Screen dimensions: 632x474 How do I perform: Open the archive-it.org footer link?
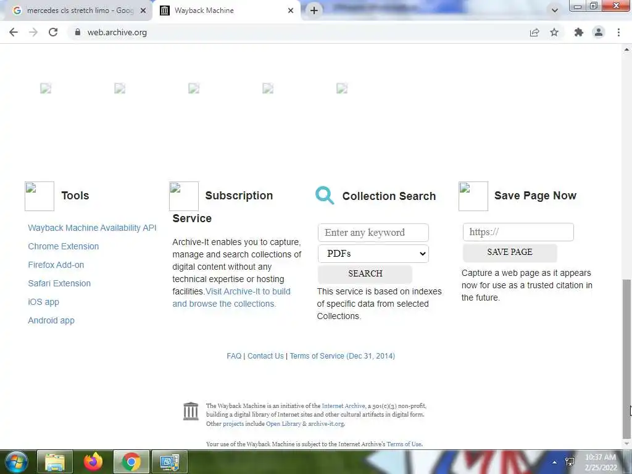click(x=326, y=423)
